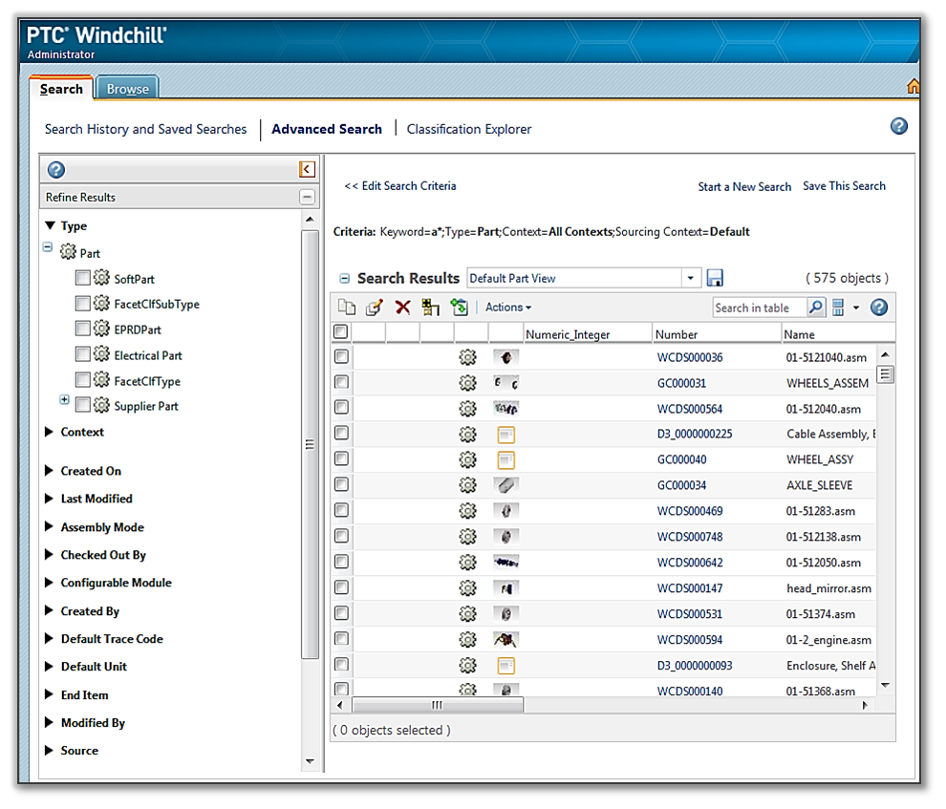The width and height of the screenshot is (946, 809).
Task: Open the dropdown arrow beside view options icon
Action: click(x=856, y=309)
